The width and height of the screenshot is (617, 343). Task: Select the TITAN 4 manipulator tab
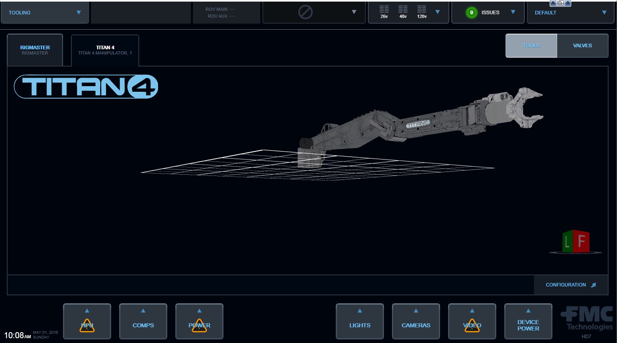pos(105,50)
